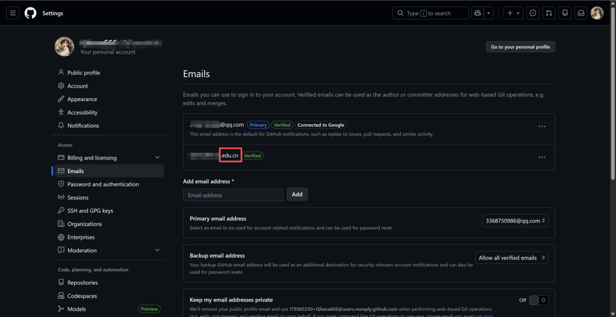Viewport: 616px width, 317px height.
Task: Click the Add email button
Action: click(297, 194)
